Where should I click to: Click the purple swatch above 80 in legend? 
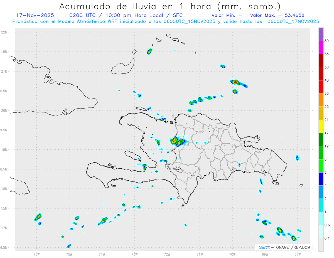pyautogui.click(x=321, y=34)
